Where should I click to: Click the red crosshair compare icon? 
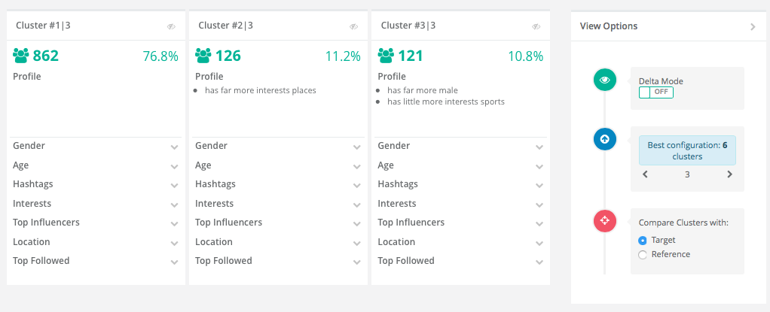point(604,221)
